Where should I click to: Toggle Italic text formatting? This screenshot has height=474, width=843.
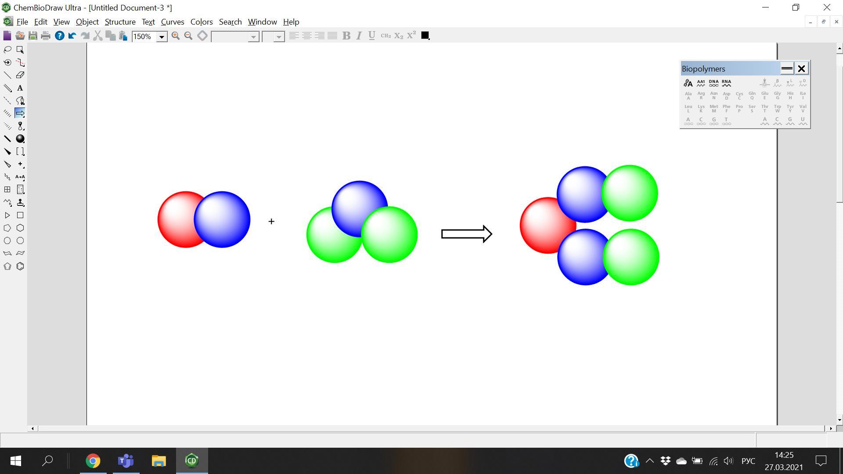pyautogui.click(x=359, y=36)
